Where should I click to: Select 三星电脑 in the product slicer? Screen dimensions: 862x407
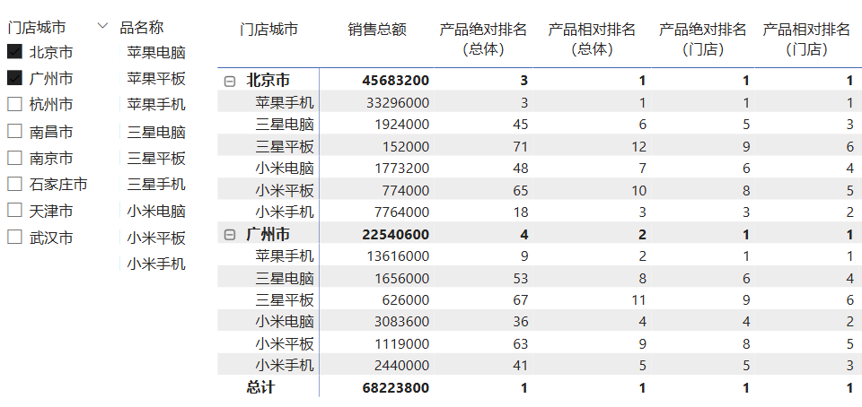click(156, 132)
